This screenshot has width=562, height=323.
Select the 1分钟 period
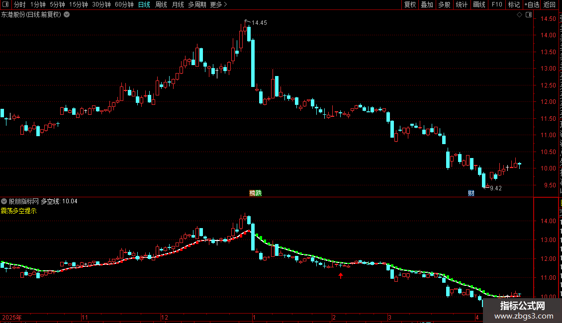point(38,4)
